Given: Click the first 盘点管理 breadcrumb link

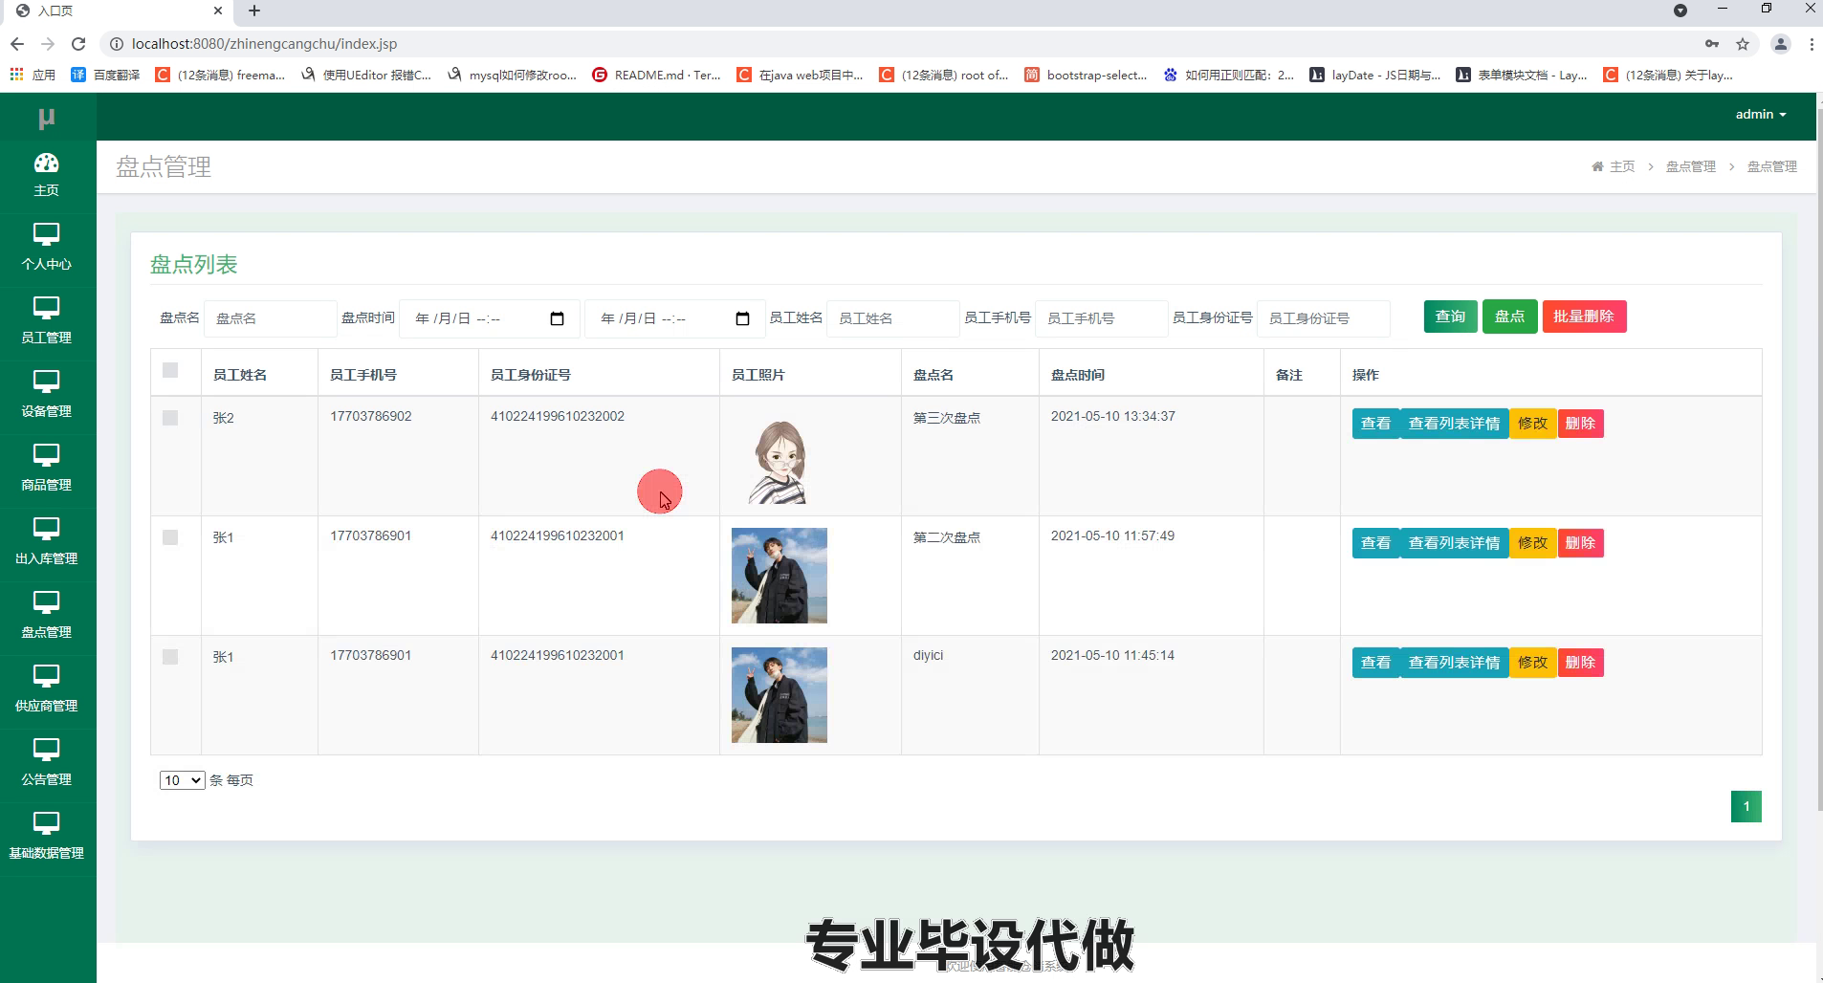Looking at the screenshot, I should coord(1690,166).
